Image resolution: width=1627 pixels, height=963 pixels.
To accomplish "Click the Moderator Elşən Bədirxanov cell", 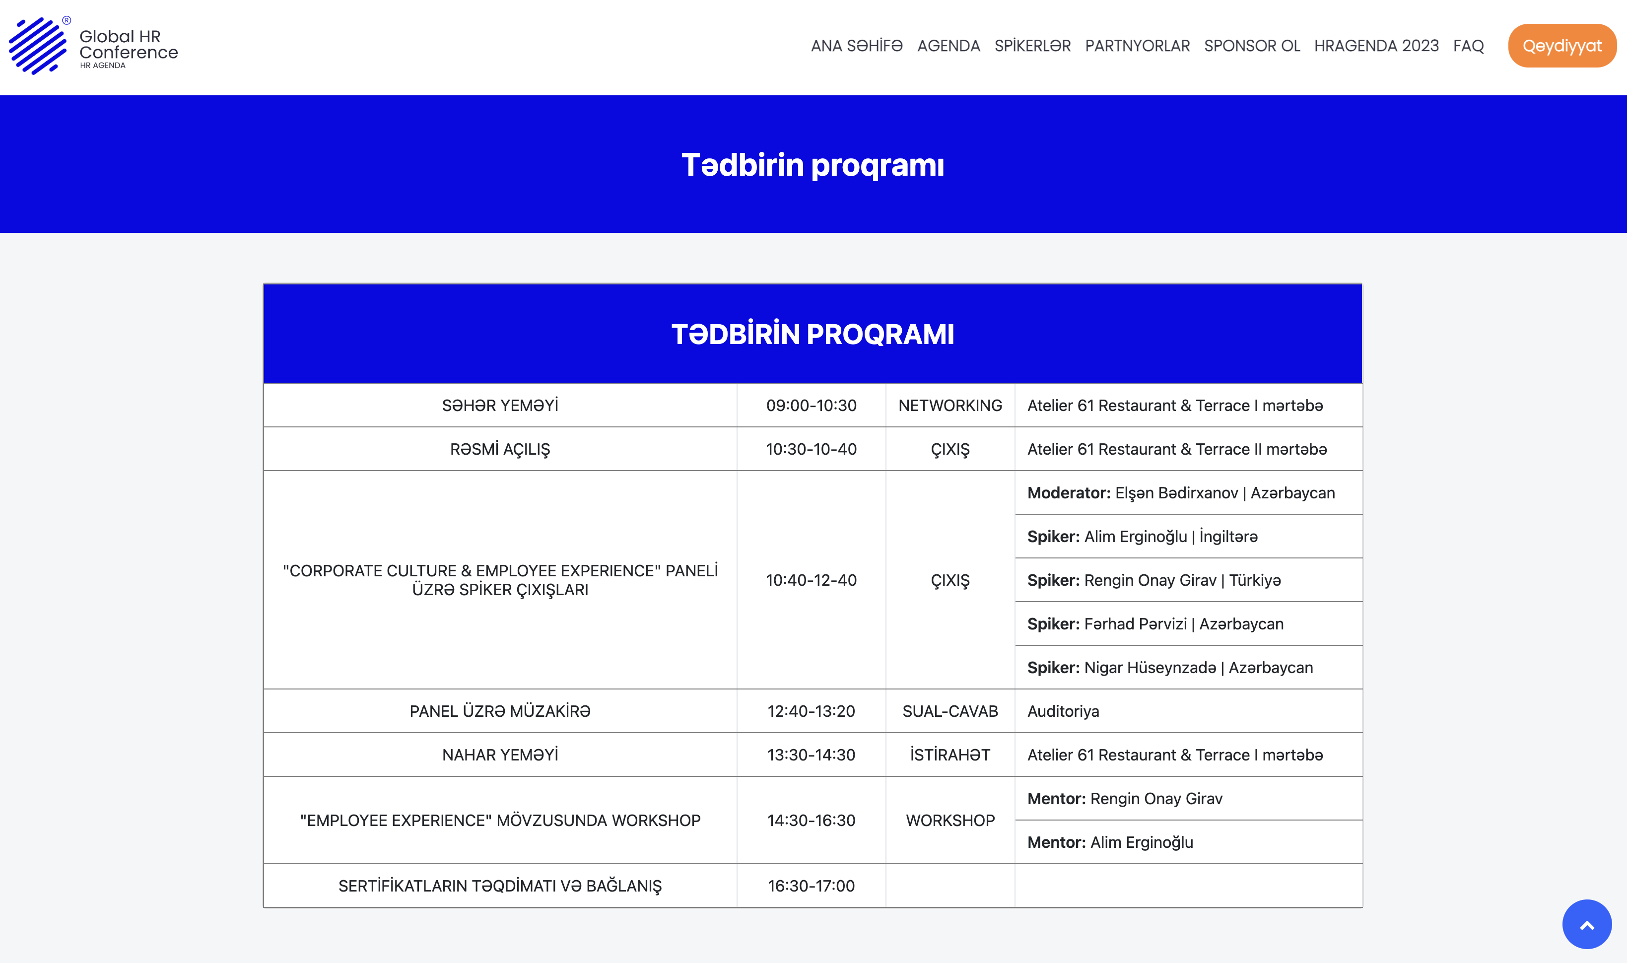I will point(1181,493).
